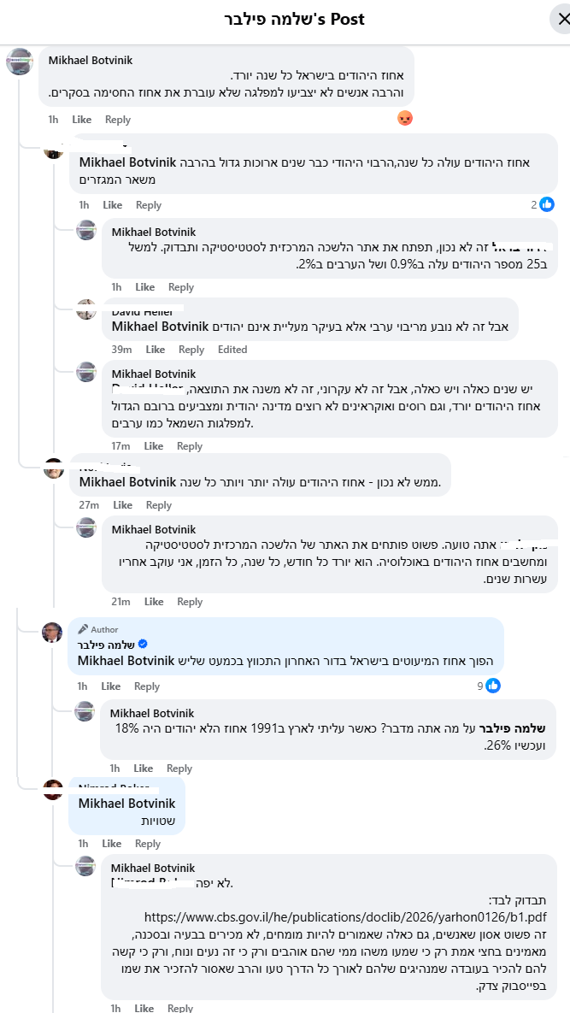This screenshot has height=1013, width=570.
Task: Click the 17m timestamp
Action: (120, 446)
